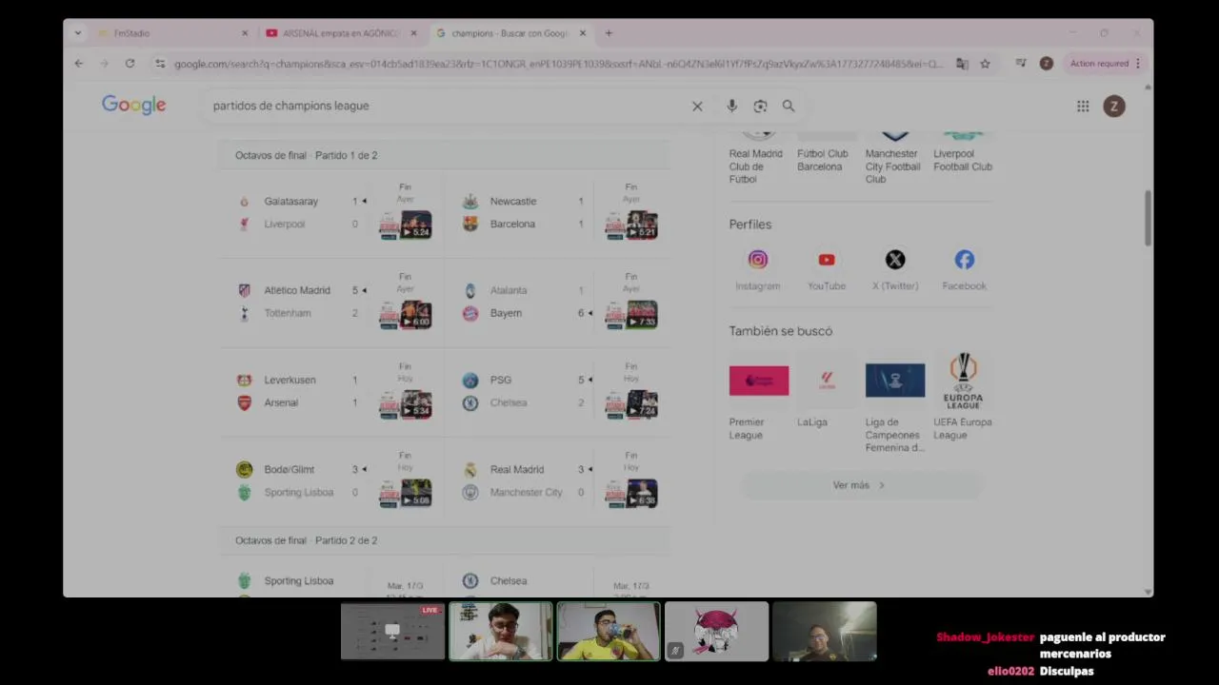
Task: Open tab search dropdown arrow
Action: tap(78, 33)
